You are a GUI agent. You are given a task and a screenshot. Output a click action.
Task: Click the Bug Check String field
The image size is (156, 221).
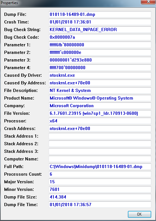100,29
